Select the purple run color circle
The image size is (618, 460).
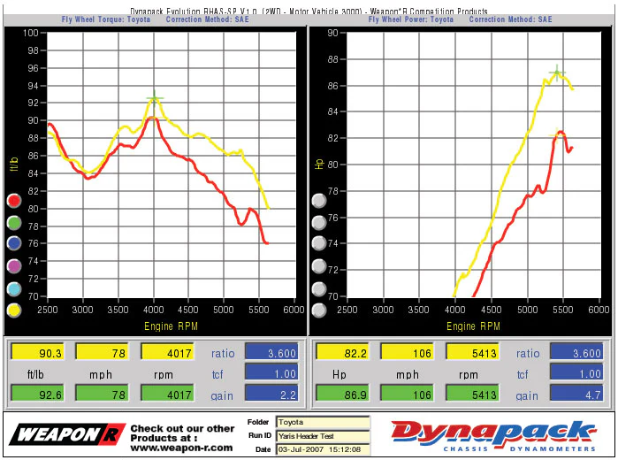point(14,266)
